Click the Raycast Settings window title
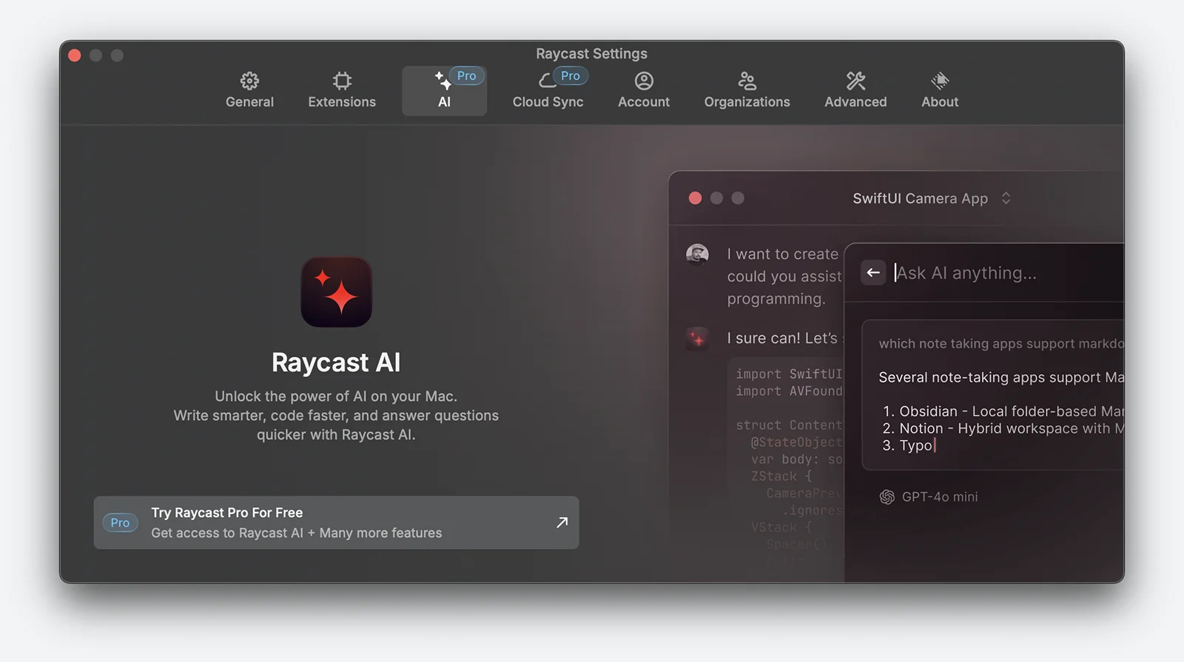The height and width of the screenshot is (662, 1184). click(591, 53)
